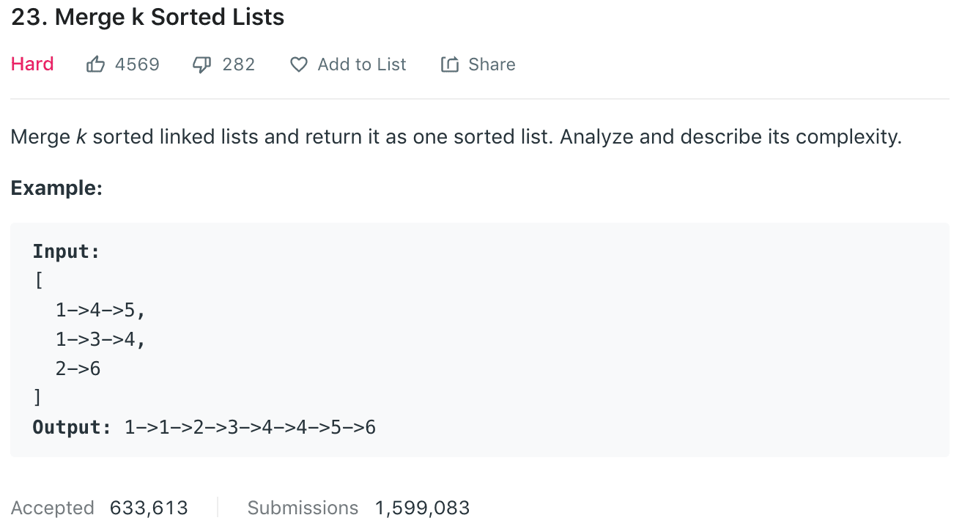
Task: Click the Output merged list line
Action: [204, 427]
